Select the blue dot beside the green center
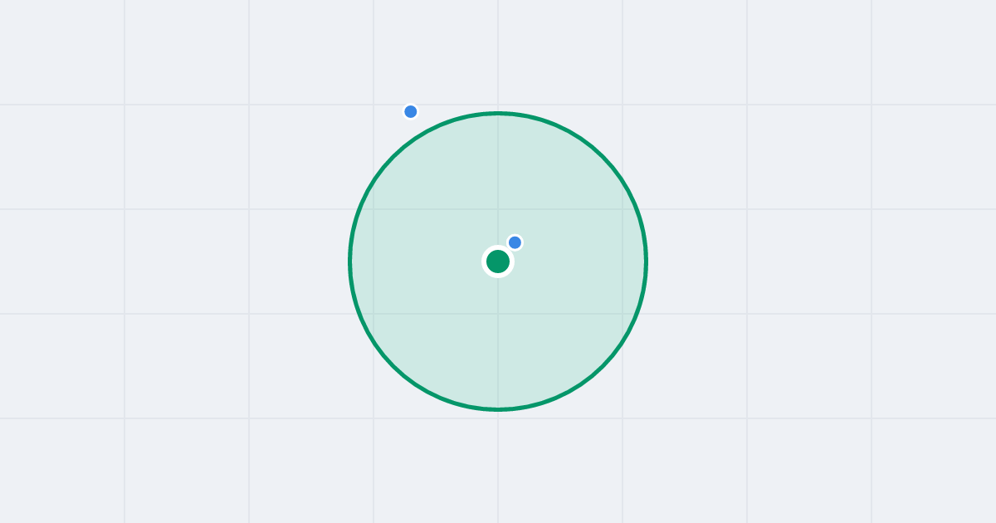The width and height of the screenshot is (996, 523). click(515, 242)
